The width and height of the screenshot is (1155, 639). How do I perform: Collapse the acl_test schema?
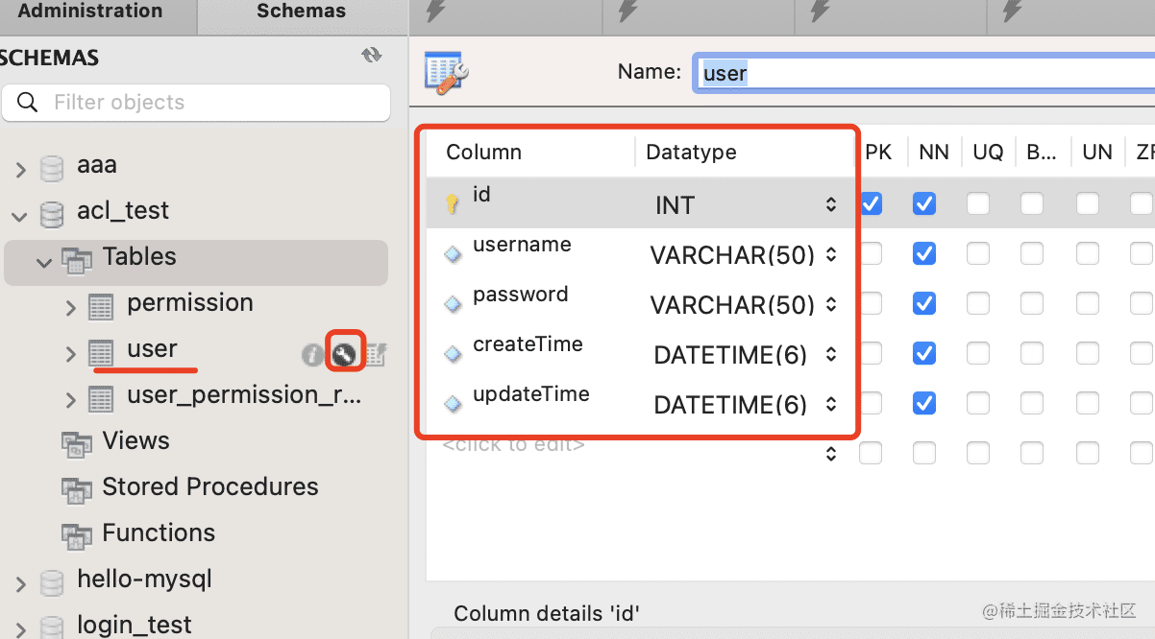[x=20, y=215]
